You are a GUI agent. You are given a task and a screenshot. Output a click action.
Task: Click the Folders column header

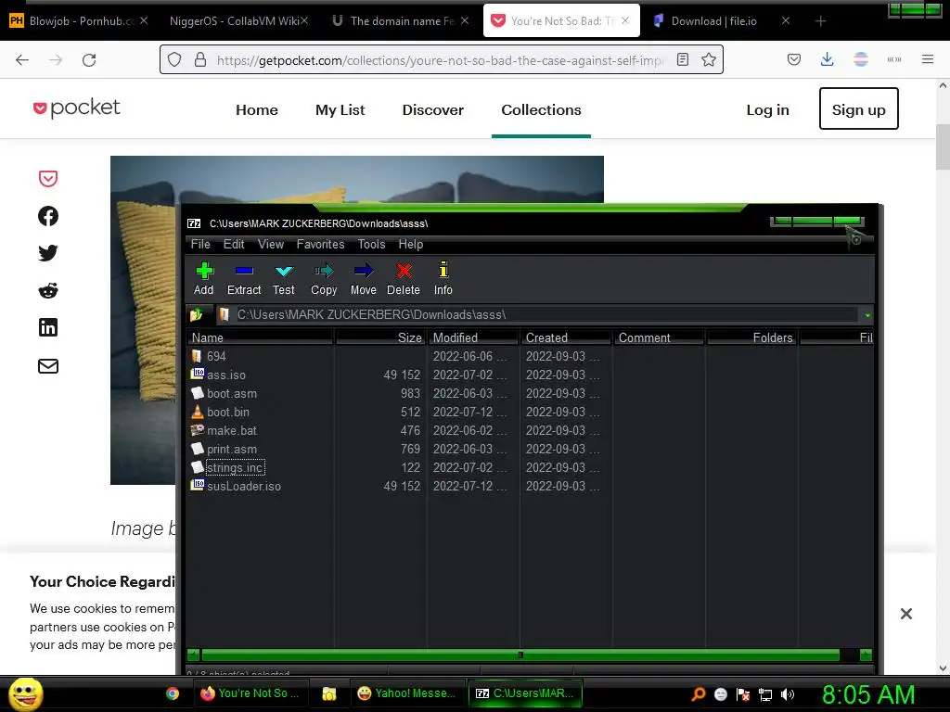751,337
